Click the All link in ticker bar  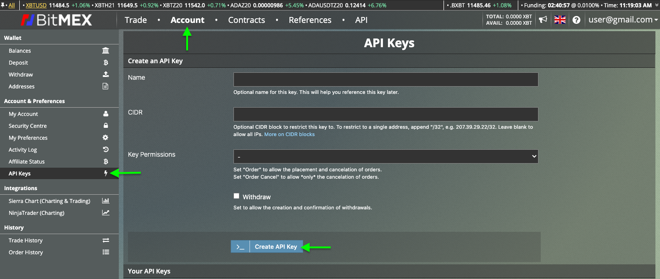pos(11,5)
